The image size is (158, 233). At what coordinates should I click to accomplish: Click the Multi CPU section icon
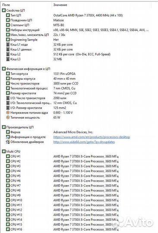[x=4, y=151]
